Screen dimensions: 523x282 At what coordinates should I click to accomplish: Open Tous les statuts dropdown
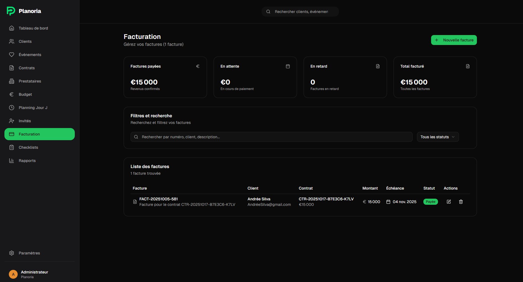pyautogui.click(x=438, y=137)
